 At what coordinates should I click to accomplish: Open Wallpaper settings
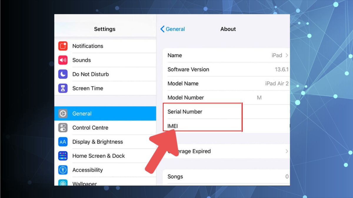[x=105, y=182]
